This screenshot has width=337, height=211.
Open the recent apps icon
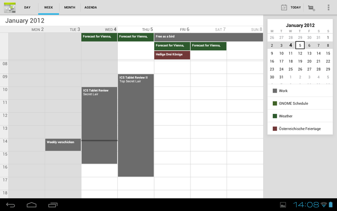coord(53,205)
